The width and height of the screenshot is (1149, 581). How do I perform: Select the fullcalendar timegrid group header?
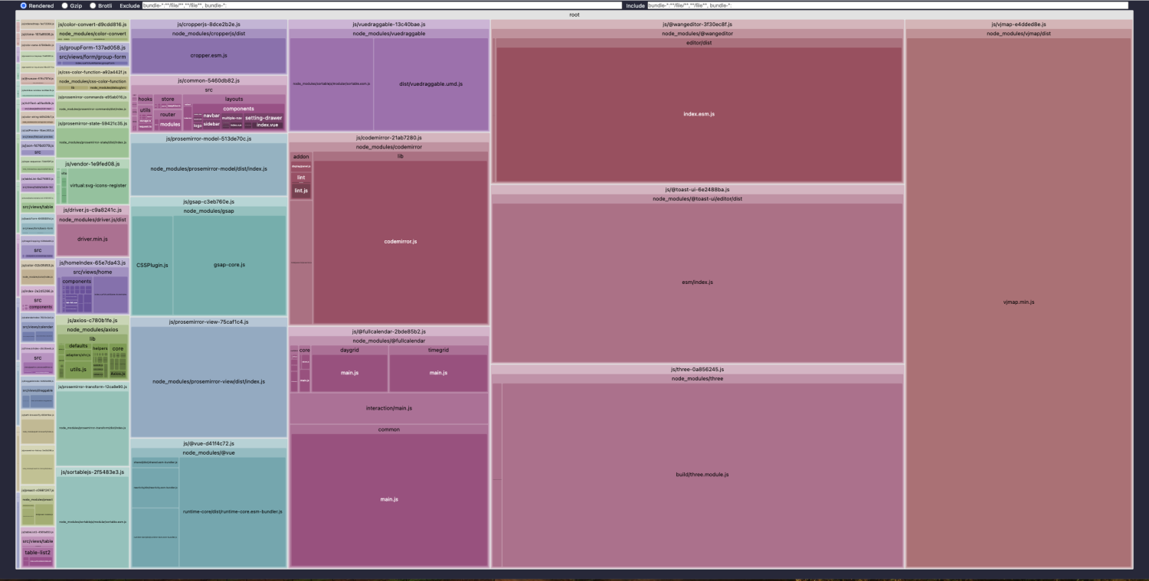tap(438, 350)
